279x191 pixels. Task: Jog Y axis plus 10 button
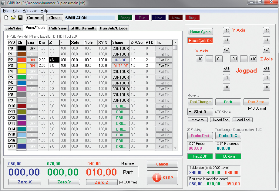pyautogui.click(x=227, y=31)
